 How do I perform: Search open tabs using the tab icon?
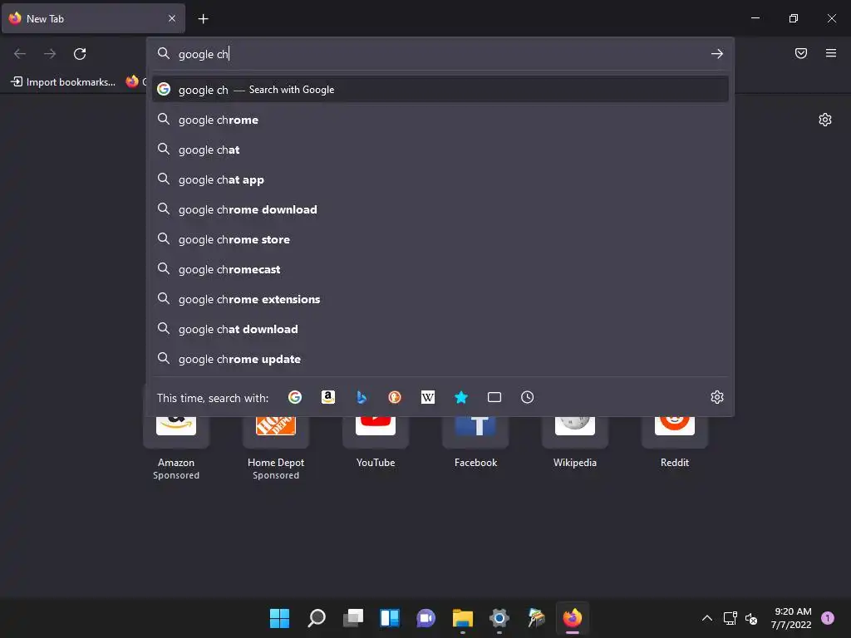[494, 397]
